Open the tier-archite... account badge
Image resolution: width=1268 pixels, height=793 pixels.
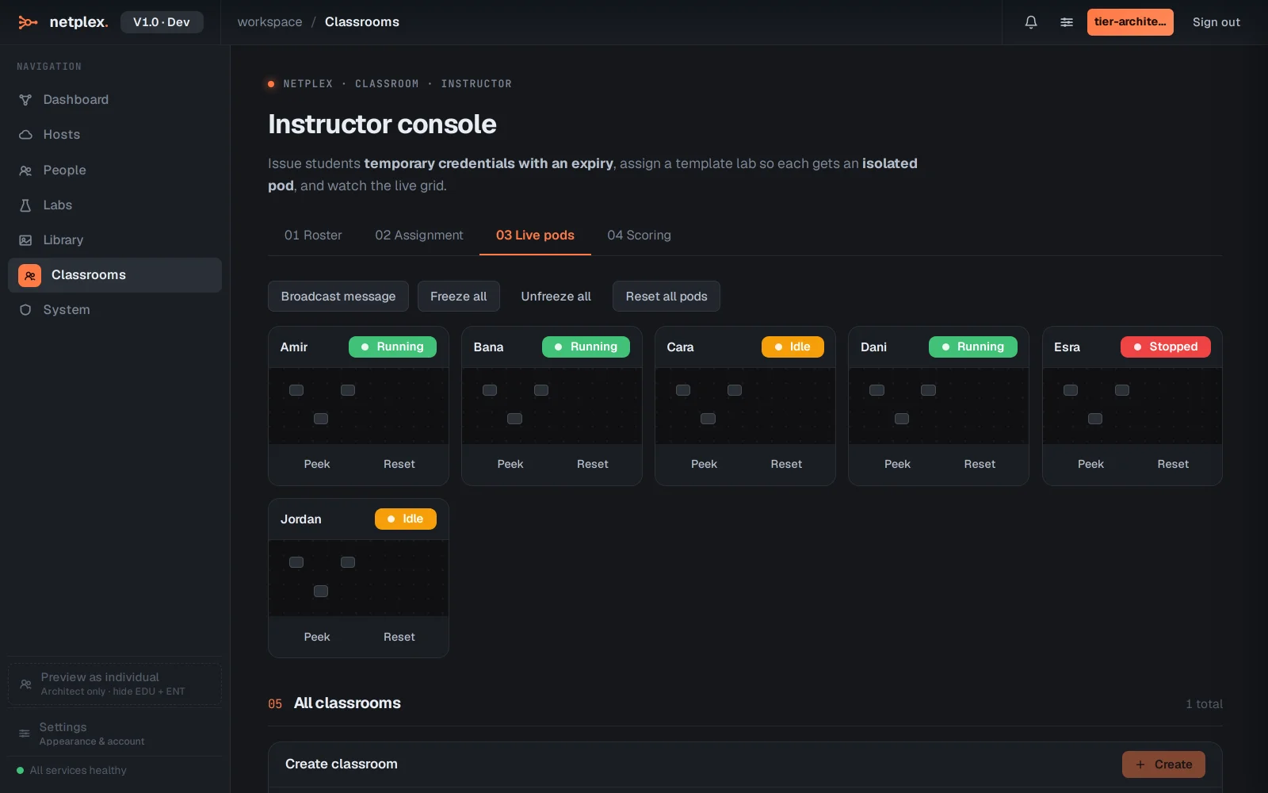pos(1130,22)
